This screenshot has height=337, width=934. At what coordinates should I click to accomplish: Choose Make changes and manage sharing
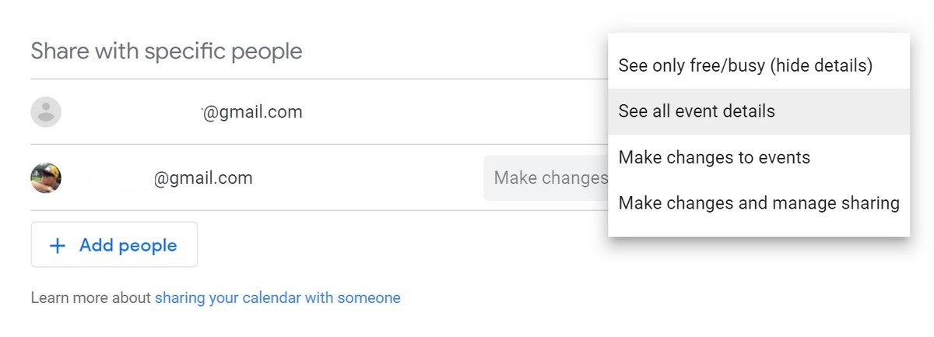[759, 204]
